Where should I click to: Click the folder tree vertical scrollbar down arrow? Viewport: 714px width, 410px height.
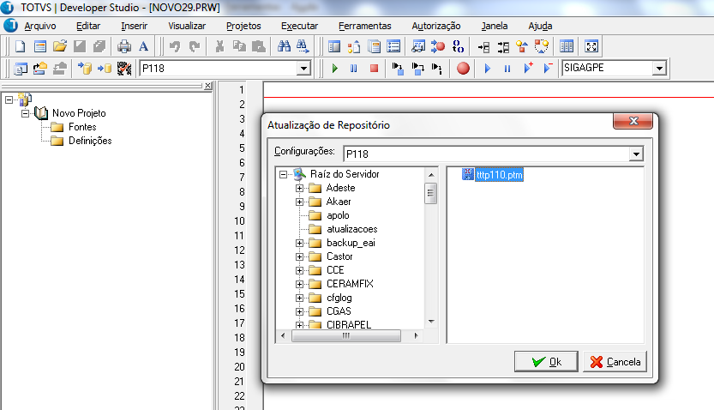[x=431, y=322]
